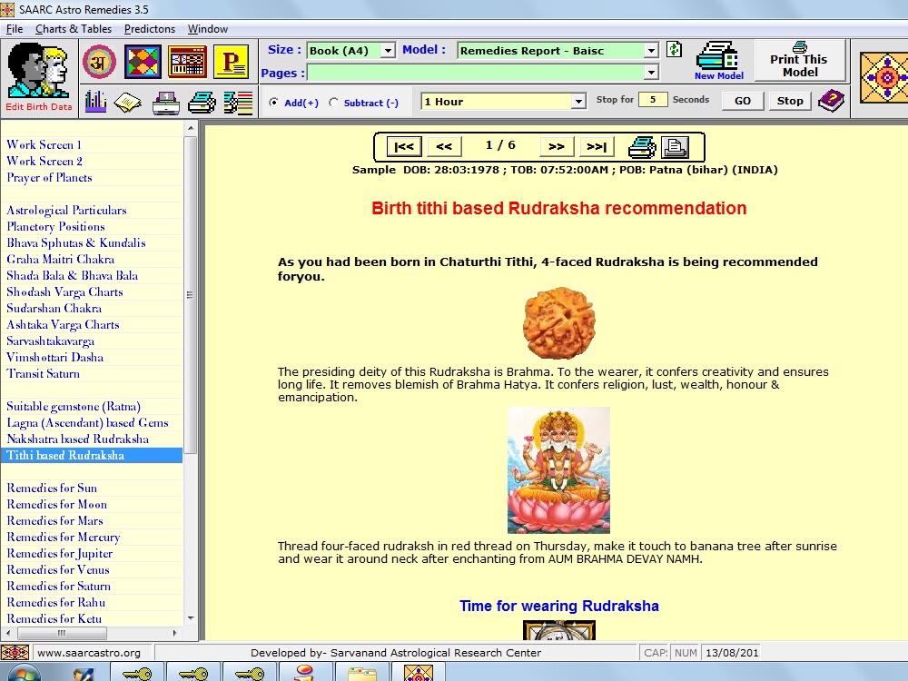Image resolution: width=908 pixels, height=681 pixels.
Task: Click the first key icon in taskbar
Action: click(x=137, y=674)
